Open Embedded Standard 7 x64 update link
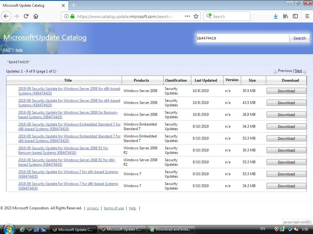Image resolution: width=313 pixels, height=234 pixels. tap(69, 139)
